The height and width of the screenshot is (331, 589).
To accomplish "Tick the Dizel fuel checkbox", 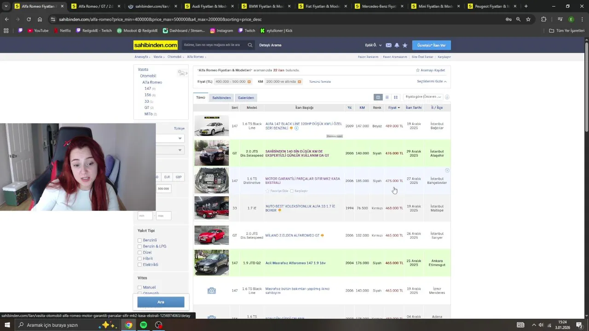I will tap(139, 252).
